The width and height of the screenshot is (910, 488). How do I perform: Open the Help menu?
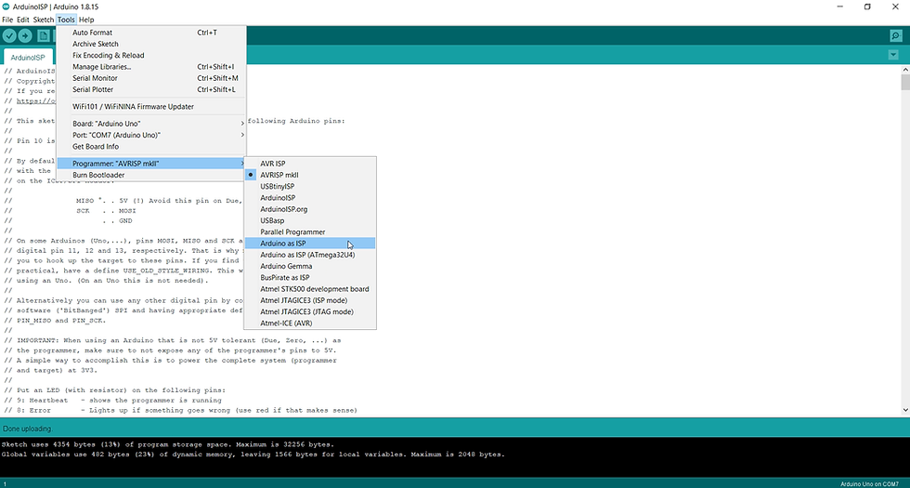click(85, 20)
